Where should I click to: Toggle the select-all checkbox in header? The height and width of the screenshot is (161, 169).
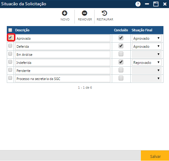10,30
